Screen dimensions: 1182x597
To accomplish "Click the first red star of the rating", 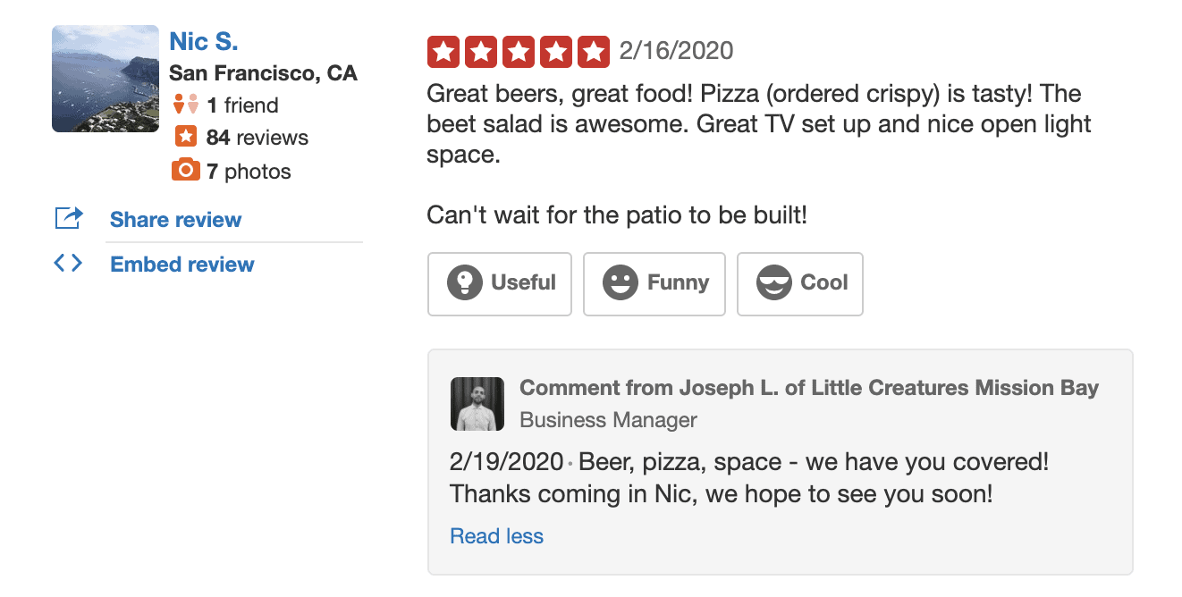I will pos(443,51).
